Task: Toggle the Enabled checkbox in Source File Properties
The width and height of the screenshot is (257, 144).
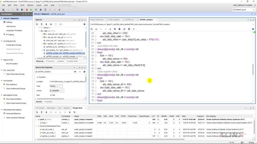Action: pos(37,77)
